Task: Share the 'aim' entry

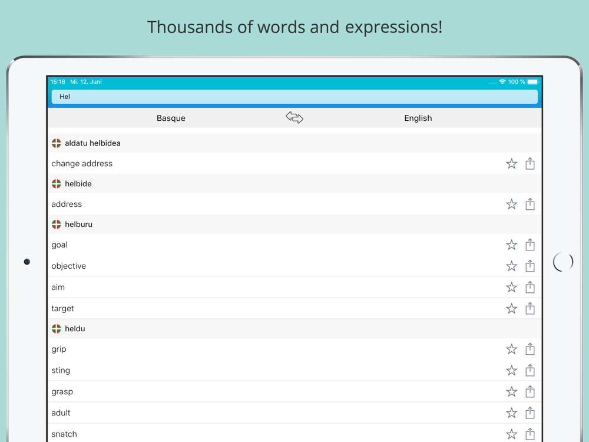Action: pos(530,287)
